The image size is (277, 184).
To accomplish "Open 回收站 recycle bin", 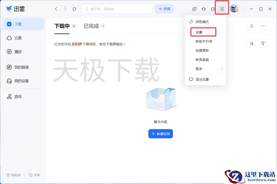I will (x=13, y=175).
